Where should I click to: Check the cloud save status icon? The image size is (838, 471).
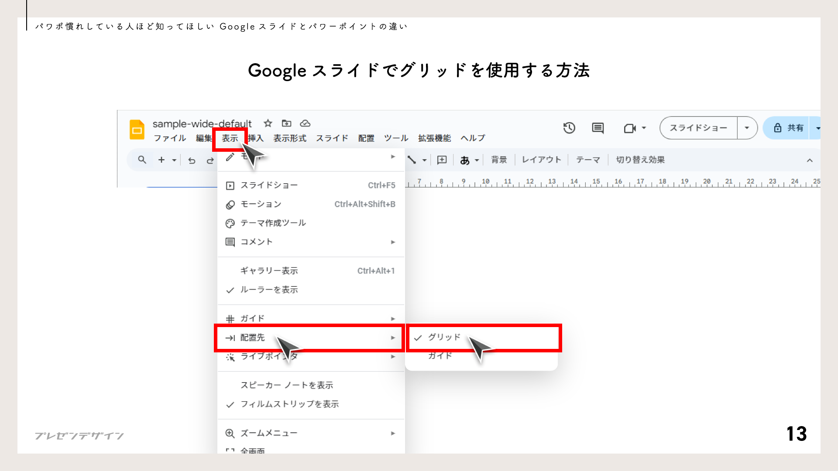tap(305, 123)
